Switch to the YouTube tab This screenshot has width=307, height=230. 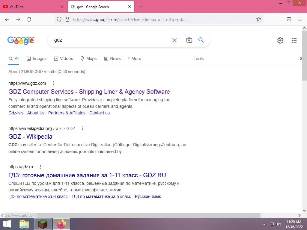(x=33, y=7)
